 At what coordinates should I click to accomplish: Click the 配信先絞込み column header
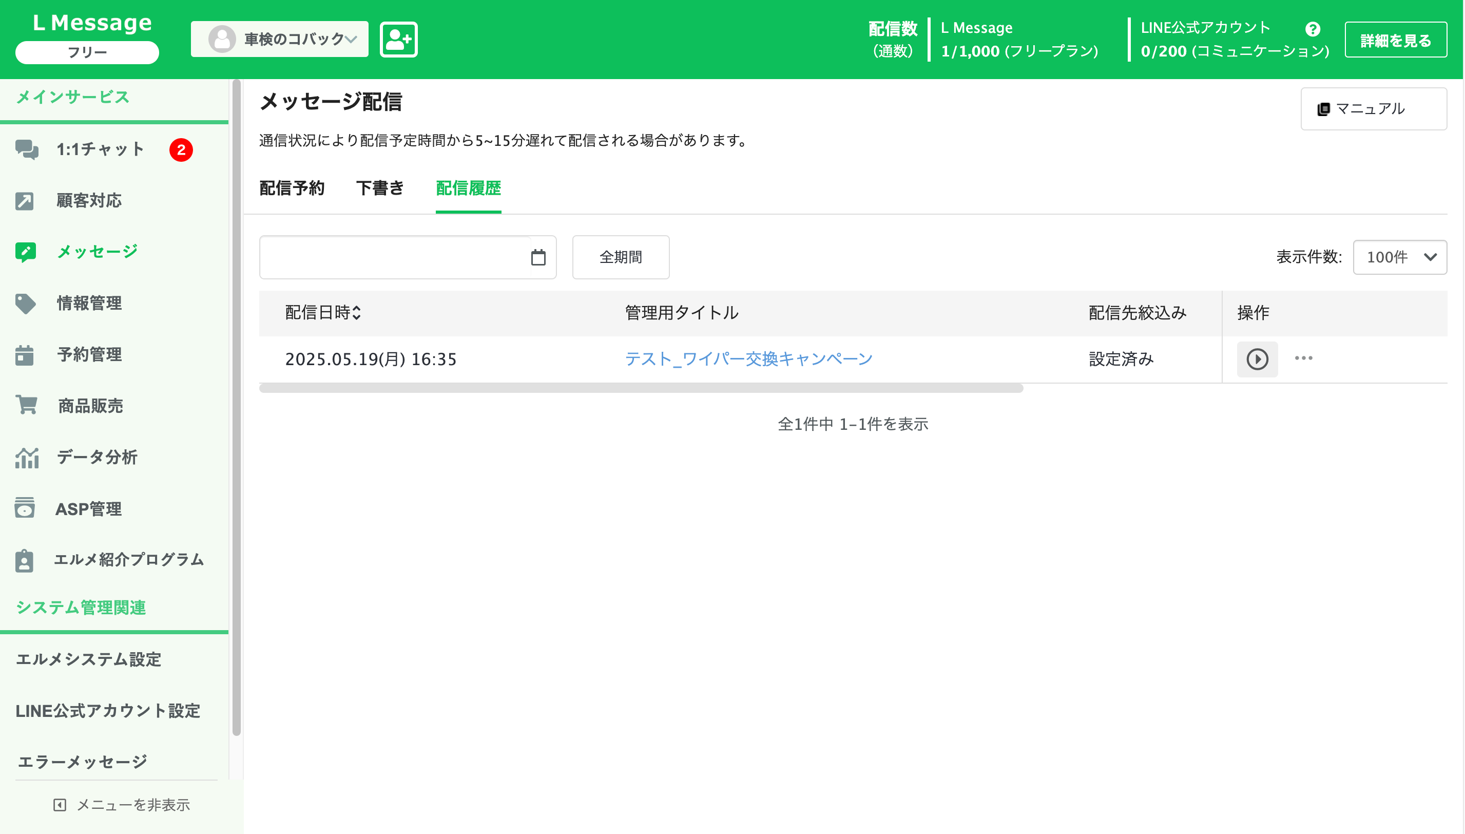[x=1138, y=313]
